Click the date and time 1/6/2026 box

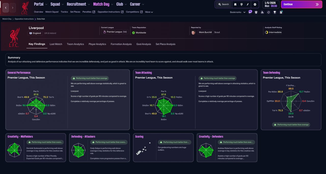click(x=271, y=4)
